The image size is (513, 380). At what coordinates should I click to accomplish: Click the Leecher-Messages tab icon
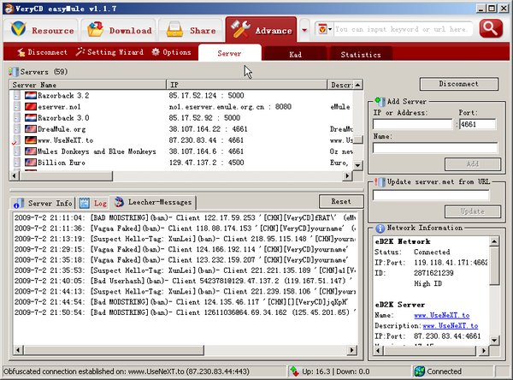tap(119, 202)
